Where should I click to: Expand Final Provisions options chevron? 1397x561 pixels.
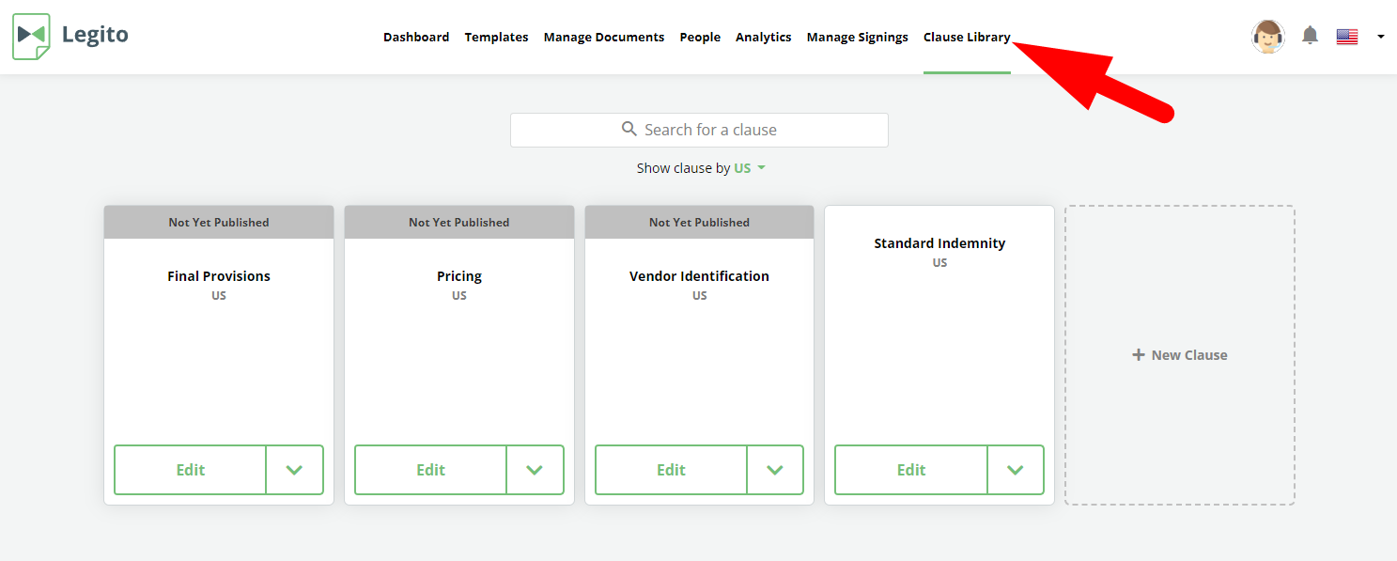294,470
